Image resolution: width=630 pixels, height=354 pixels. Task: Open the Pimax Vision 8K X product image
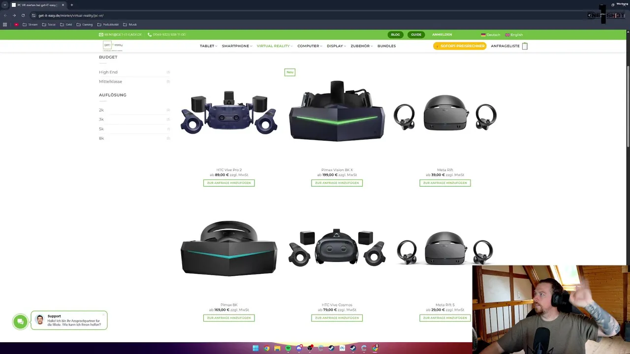coord(337,111)
